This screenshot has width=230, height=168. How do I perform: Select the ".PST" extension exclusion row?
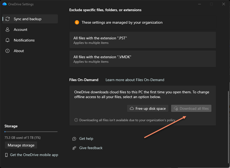pyautogui.click(x=142, y=40)
